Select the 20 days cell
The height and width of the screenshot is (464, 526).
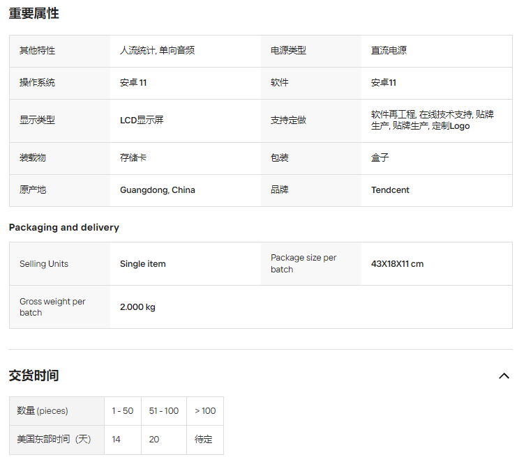click(164, 440)
